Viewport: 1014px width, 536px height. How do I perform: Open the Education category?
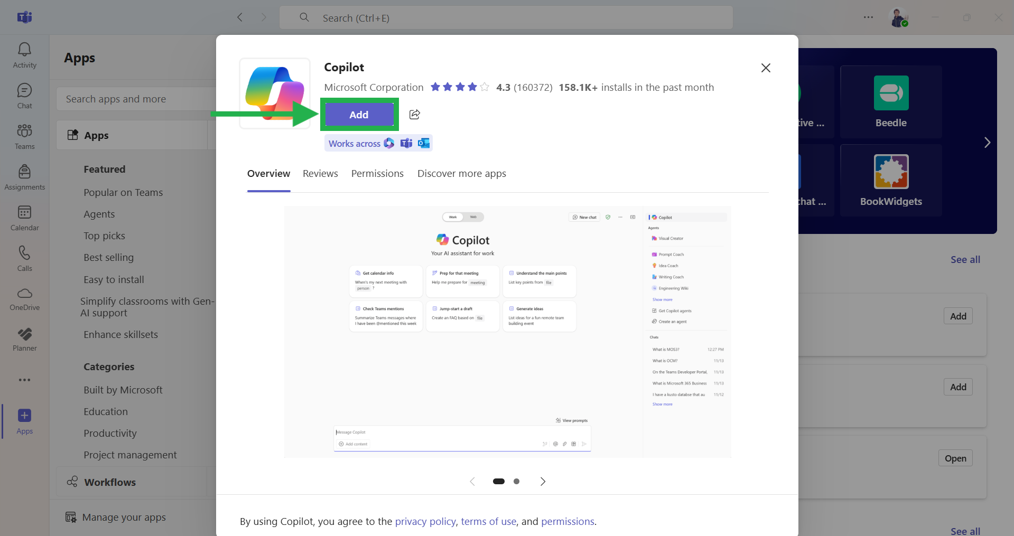tap(106, 412)
